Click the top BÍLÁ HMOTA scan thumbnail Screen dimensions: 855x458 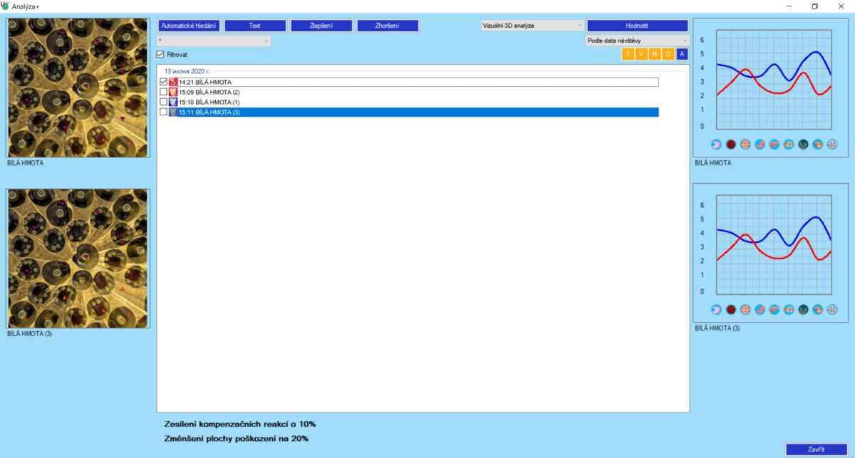tap(78, 87)
